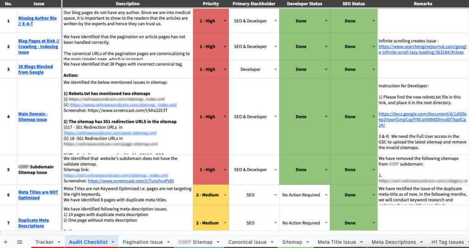Open Developer Status dropdown for row 1
This screenshot has height=248, width=469.
coord(326,21)
